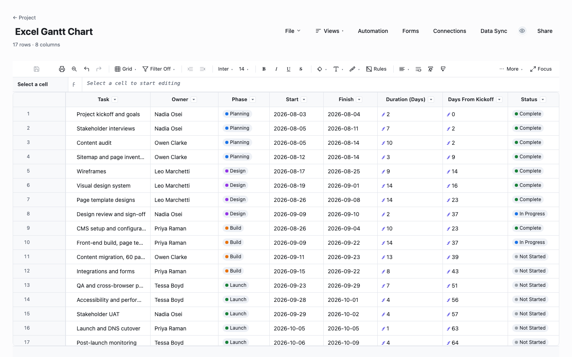Open the Inter font dropdown

(x=225, y=69)
